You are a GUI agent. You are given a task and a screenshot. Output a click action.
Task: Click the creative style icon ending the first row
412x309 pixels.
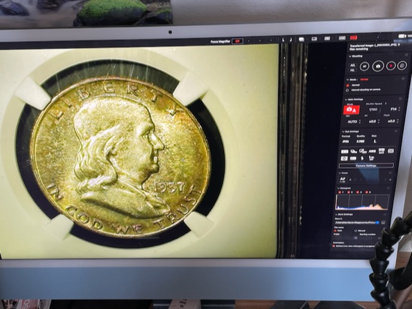coord(391,151)
